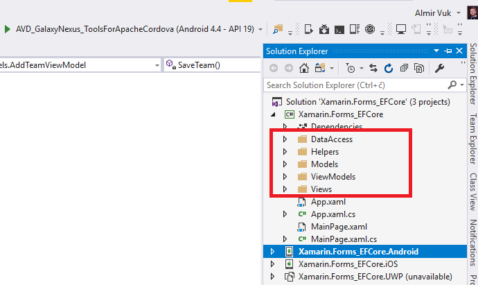478x285 pixels.
Task: Expand the Xamarin.Forms_EFCore.UWP (unavailable) project
Action: 272,277
